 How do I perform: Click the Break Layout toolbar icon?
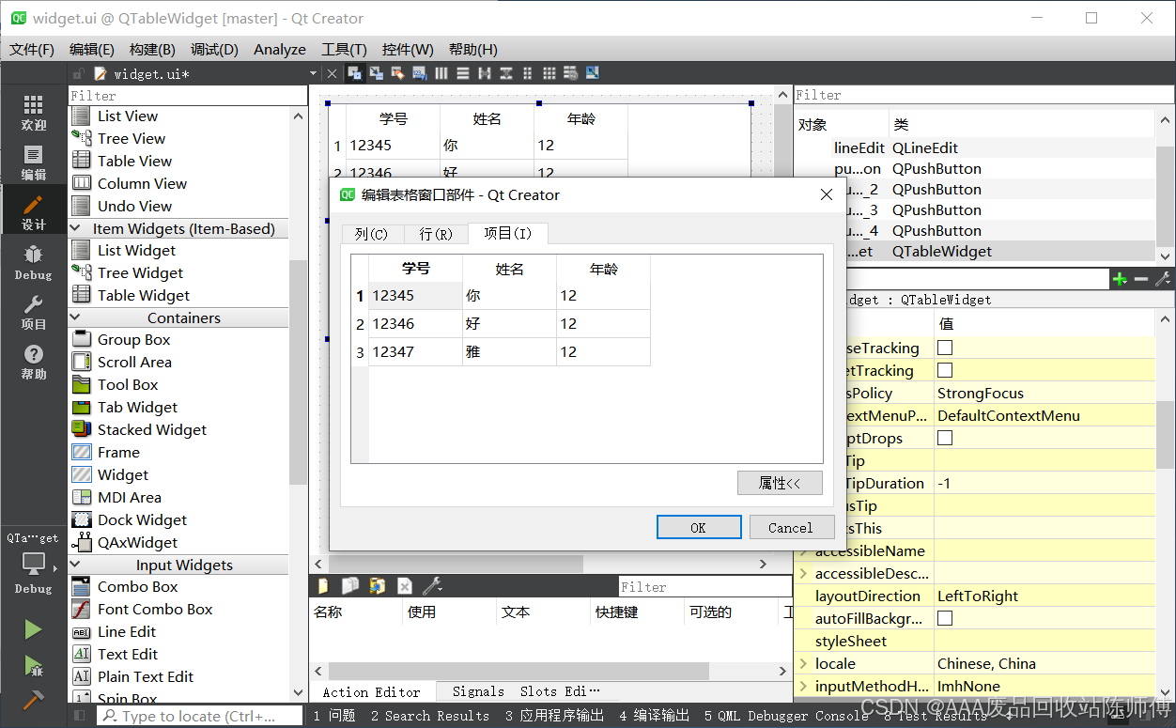coord(571,73)
